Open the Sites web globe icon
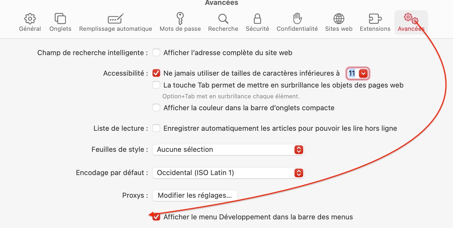This screenshot has width=453, height=228. point(339,19)
